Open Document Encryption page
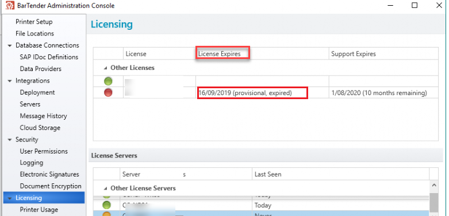 (x=51, y=186)
